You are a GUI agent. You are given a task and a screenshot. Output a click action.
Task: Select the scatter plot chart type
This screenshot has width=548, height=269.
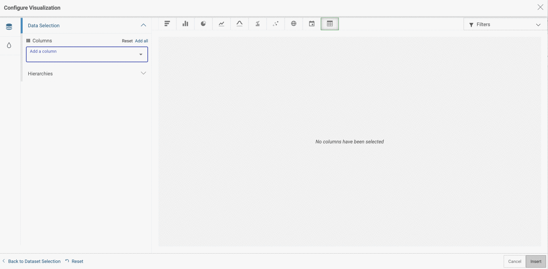point(276,24)
